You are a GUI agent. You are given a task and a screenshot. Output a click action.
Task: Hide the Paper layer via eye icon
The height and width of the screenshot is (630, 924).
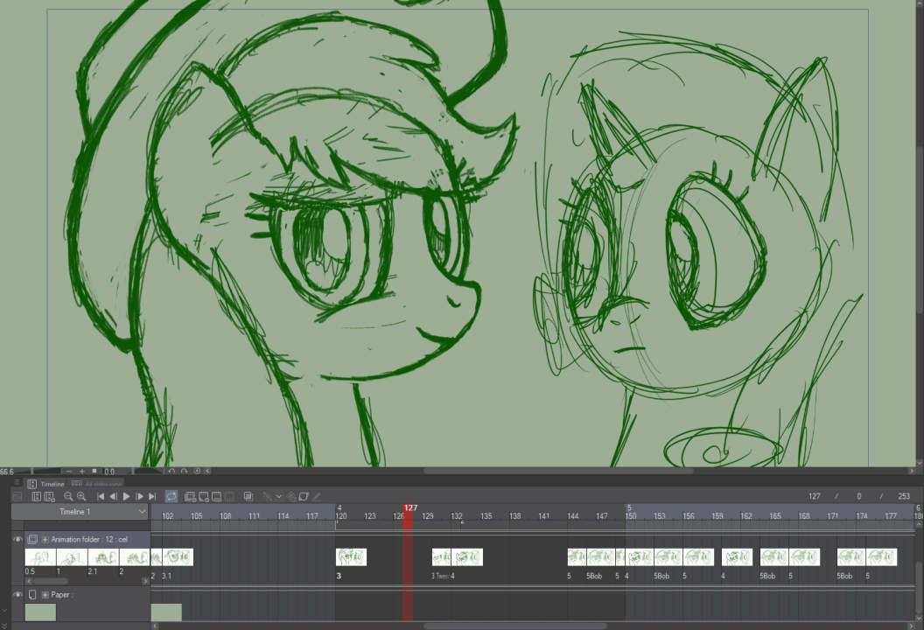click(x=17, y=595)
